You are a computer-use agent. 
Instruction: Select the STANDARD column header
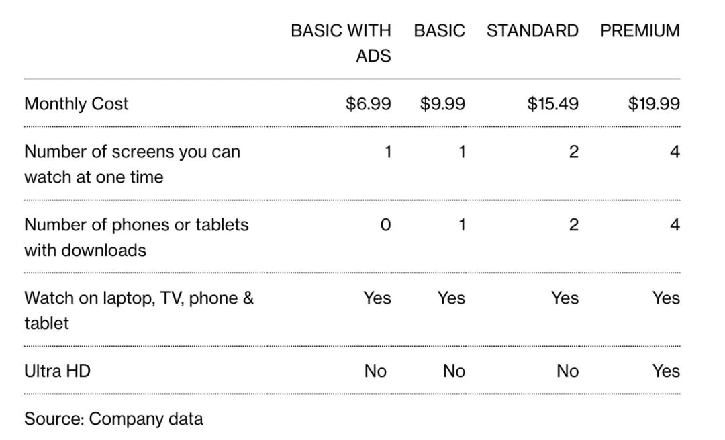pyautogui.click(x=532, y=31)
